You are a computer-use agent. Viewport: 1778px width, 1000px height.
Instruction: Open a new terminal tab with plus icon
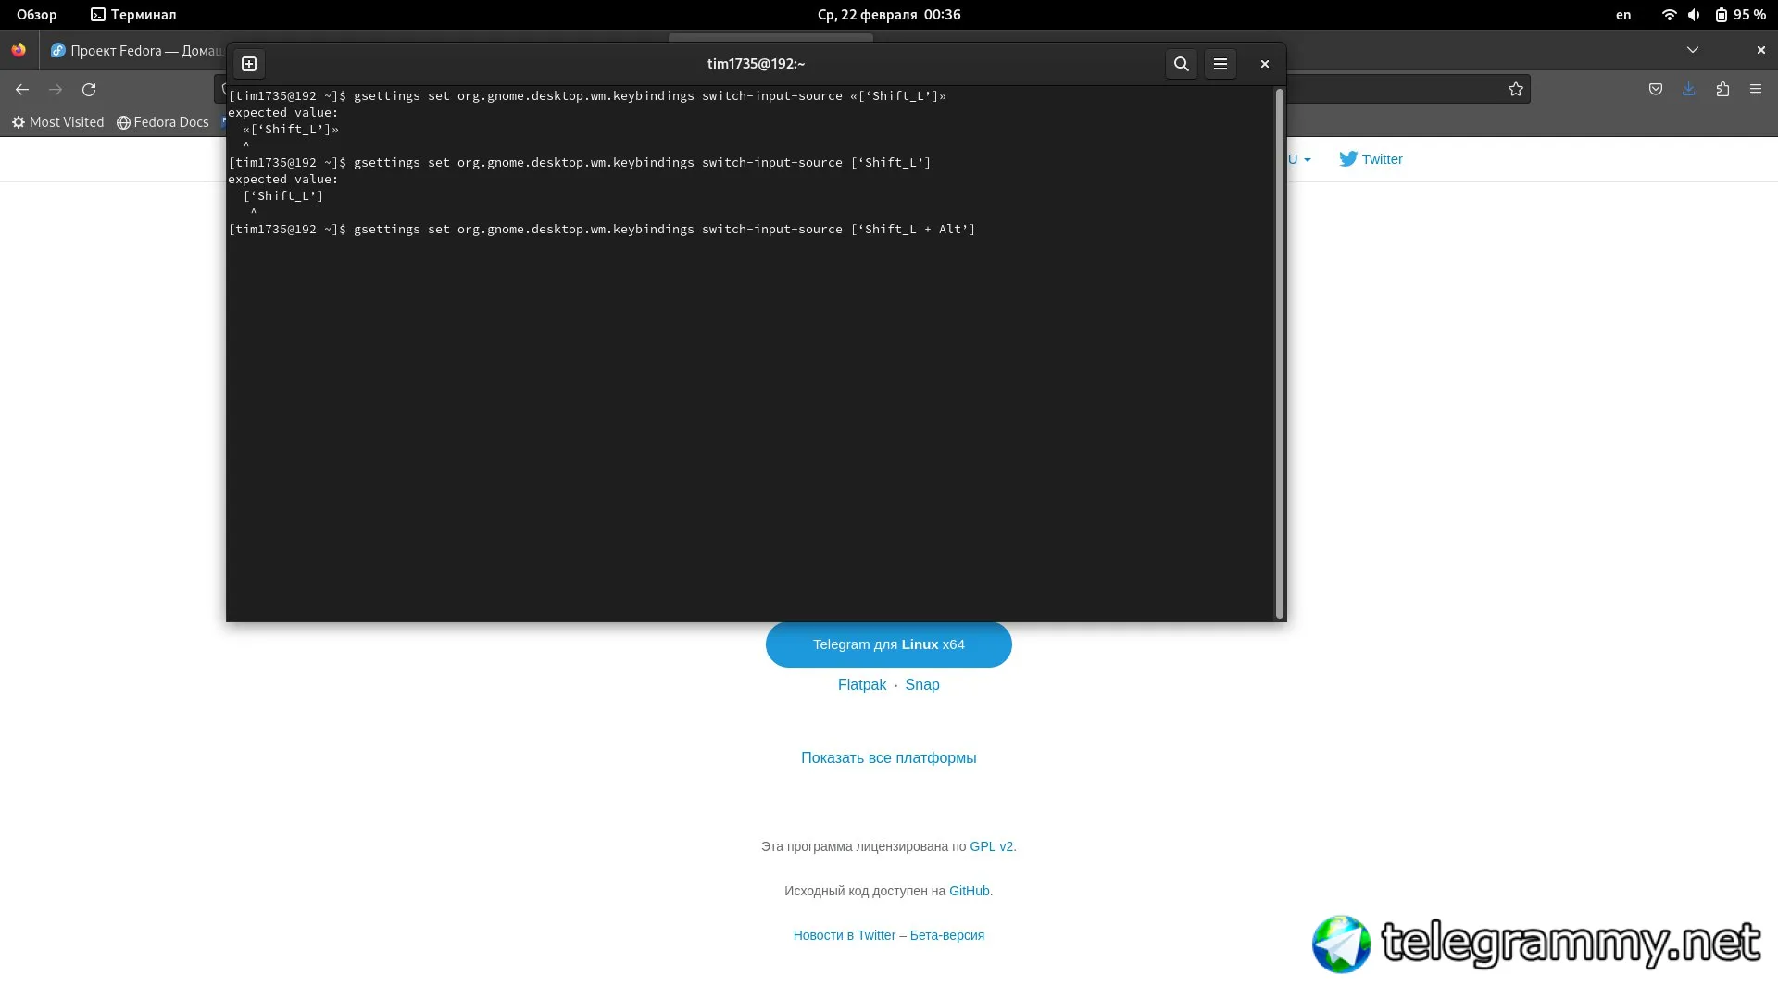(x=249, y=64)
